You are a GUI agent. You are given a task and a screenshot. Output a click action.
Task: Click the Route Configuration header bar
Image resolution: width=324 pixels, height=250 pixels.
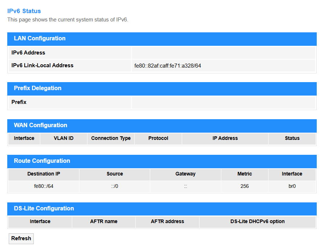tap(162, 161)
